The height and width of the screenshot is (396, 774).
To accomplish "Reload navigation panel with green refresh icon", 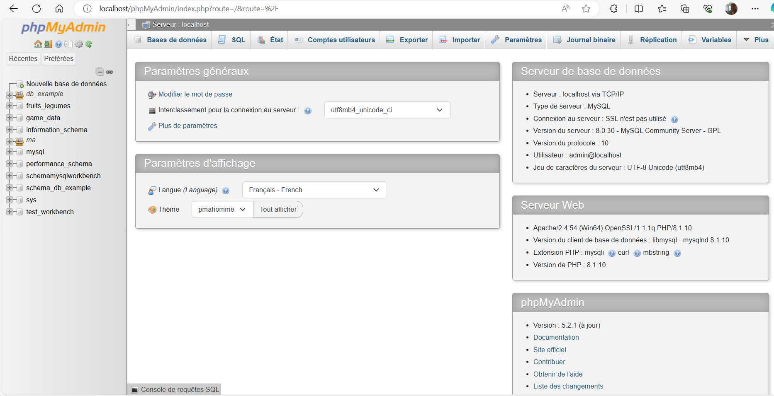I will pos(89,44).
